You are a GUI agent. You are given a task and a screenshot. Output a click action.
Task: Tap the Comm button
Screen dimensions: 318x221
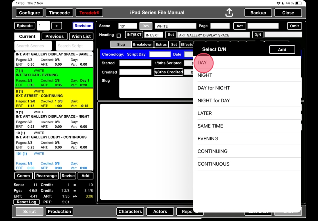click(x=23, y=176)
